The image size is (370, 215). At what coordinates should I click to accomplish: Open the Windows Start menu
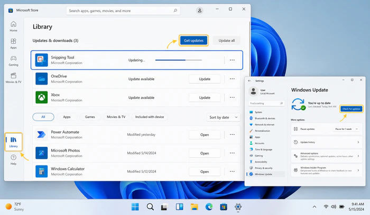click(x=135, y=207)
